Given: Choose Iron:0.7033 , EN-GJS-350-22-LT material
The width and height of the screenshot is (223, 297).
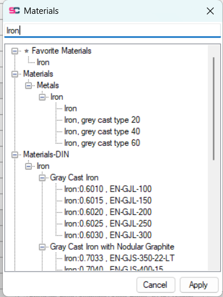Looking at the screenshot, I should point(119,258).
